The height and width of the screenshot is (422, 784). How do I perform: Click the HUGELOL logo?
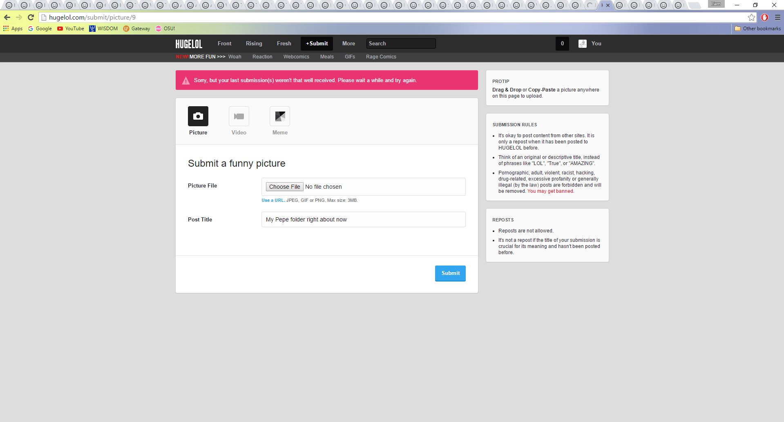[x=189, y=44]
